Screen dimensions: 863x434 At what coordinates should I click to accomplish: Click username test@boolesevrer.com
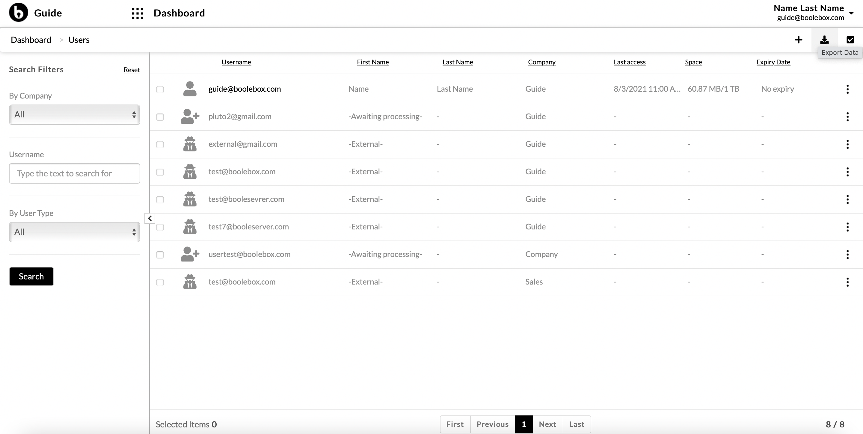pos(246,199)
